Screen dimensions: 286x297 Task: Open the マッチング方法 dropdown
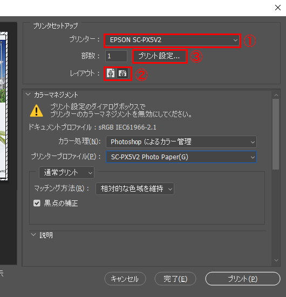(x=135, y=188)
